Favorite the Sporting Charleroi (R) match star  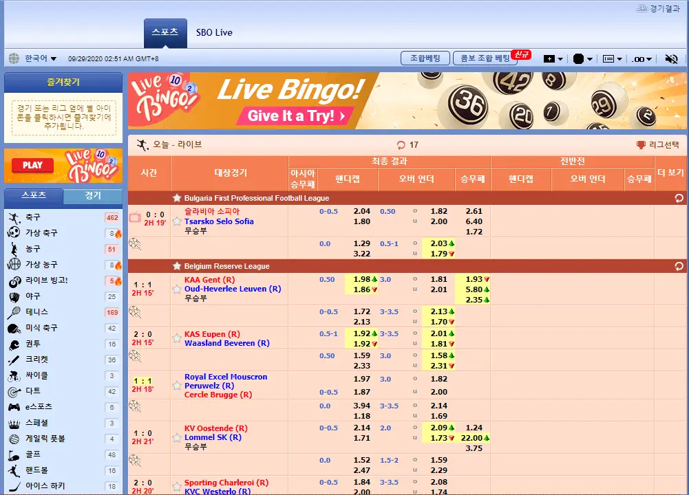[177, 486]
